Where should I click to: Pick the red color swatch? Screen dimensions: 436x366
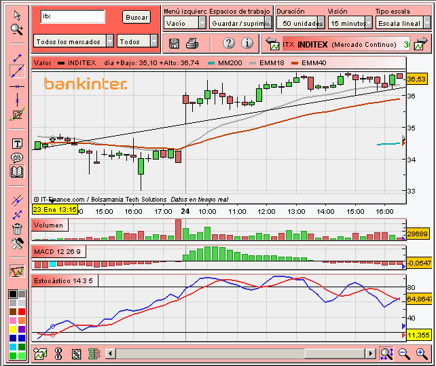click(x=22, y=312)
